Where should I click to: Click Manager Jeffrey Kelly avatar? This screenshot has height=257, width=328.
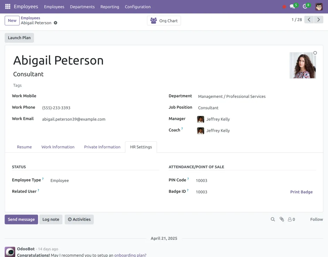(200, 119)
